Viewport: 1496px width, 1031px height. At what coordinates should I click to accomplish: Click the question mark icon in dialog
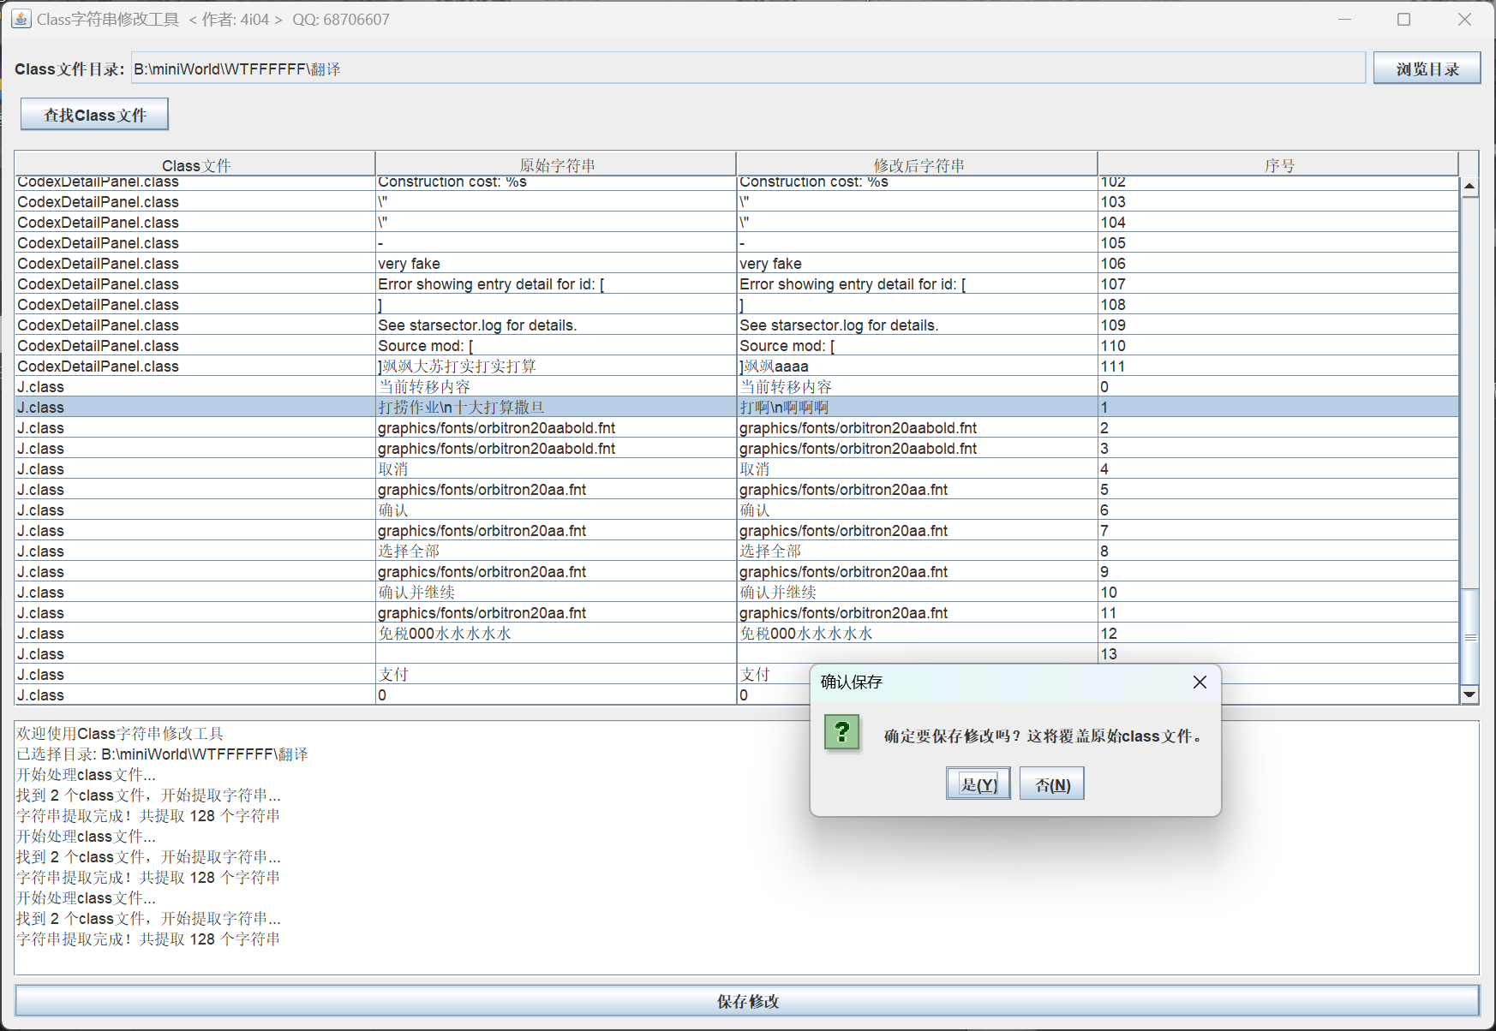click(841, 733)
